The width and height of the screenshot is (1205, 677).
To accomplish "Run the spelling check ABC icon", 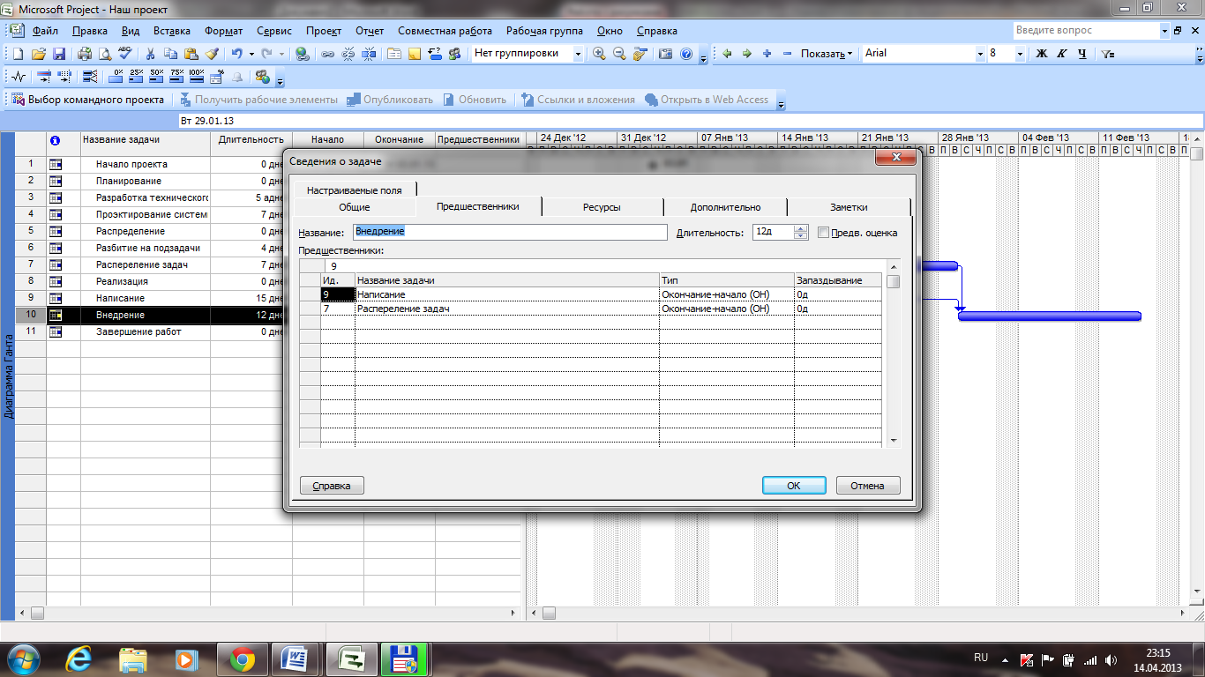I will [x=124, y=54].
